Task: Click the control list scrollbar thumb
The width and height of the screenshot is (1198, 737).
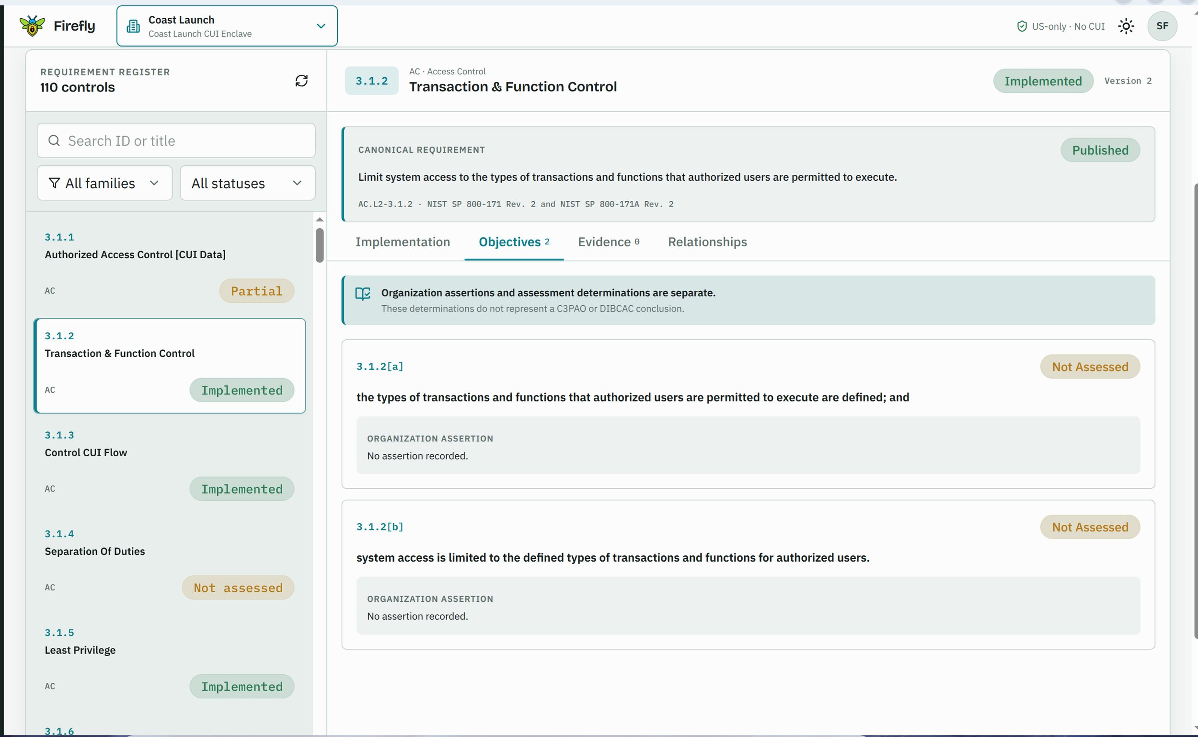Action: [319, 246]
